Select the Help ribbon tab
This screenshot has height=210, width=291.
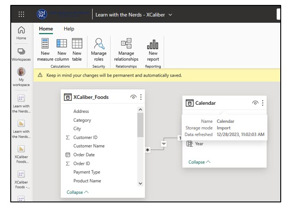69,29
